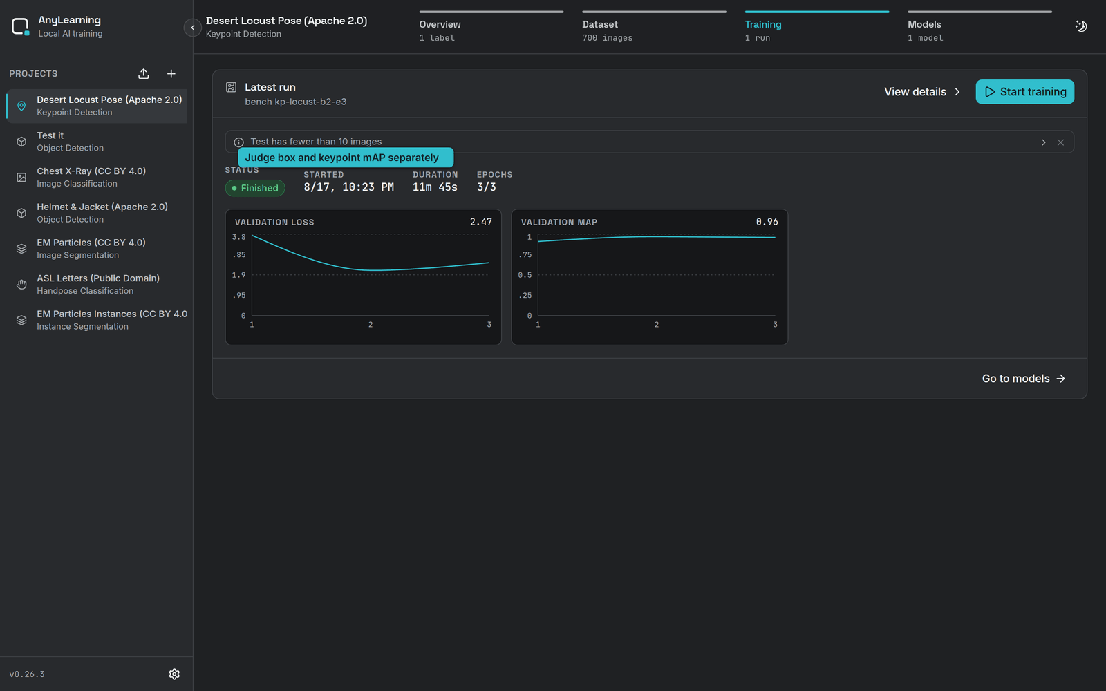Click the EM Particles segmentation layers icon
Viewport: 1106px width, 691px height.
pyautogui.click(x=21, y=249)
